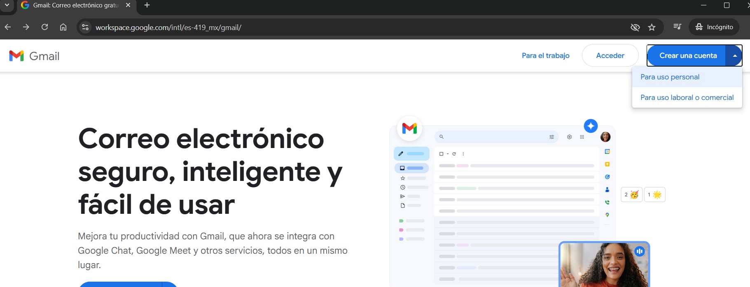This screenshot has height=287, width=750.
Task: View site information icon in address bar
Action: (x=85, y=27)
